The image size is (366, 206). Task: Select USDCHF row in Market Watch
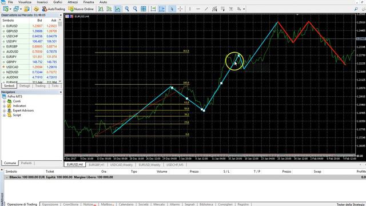click(29, 36)
